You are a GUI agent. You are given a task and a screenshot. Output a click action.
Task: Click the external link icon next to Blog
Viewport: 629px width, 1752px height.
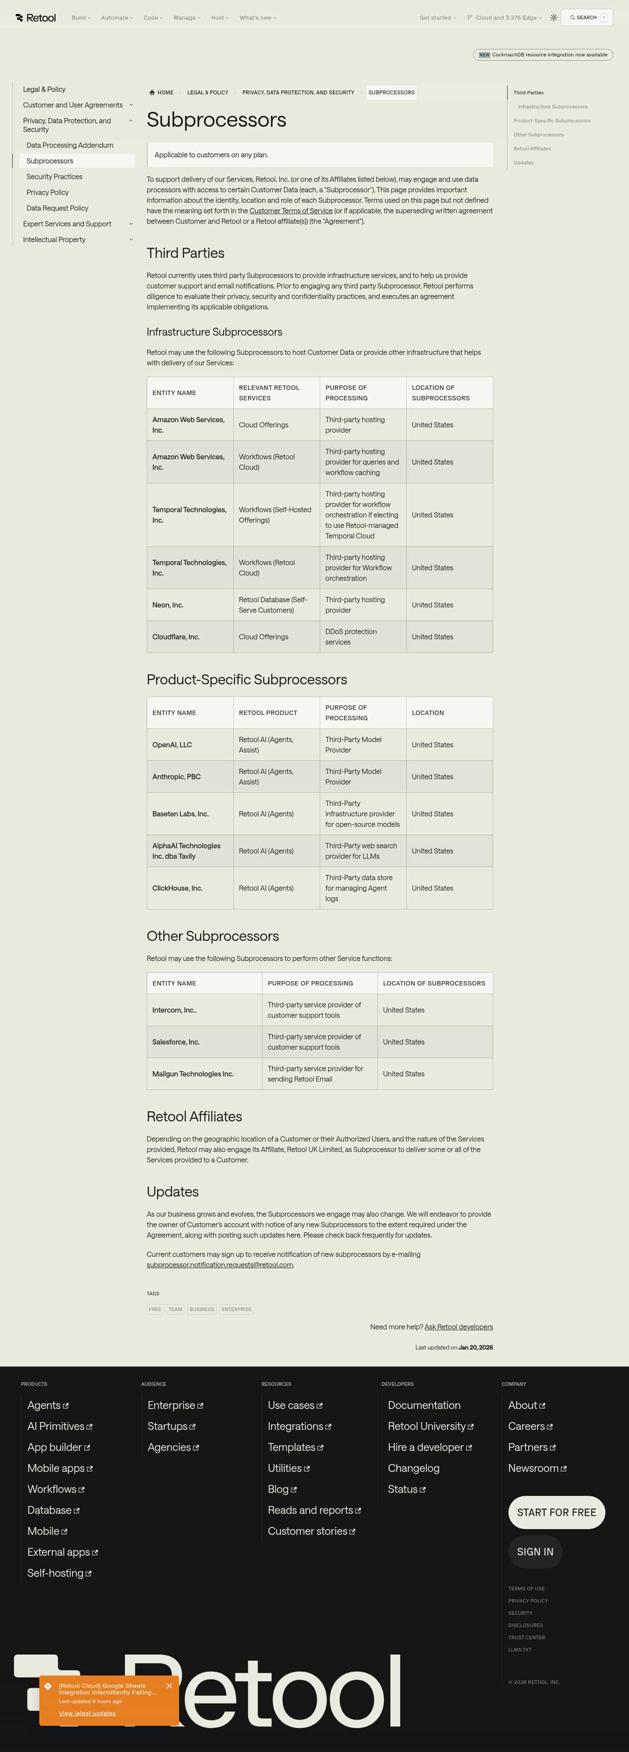coord(294,1489)
